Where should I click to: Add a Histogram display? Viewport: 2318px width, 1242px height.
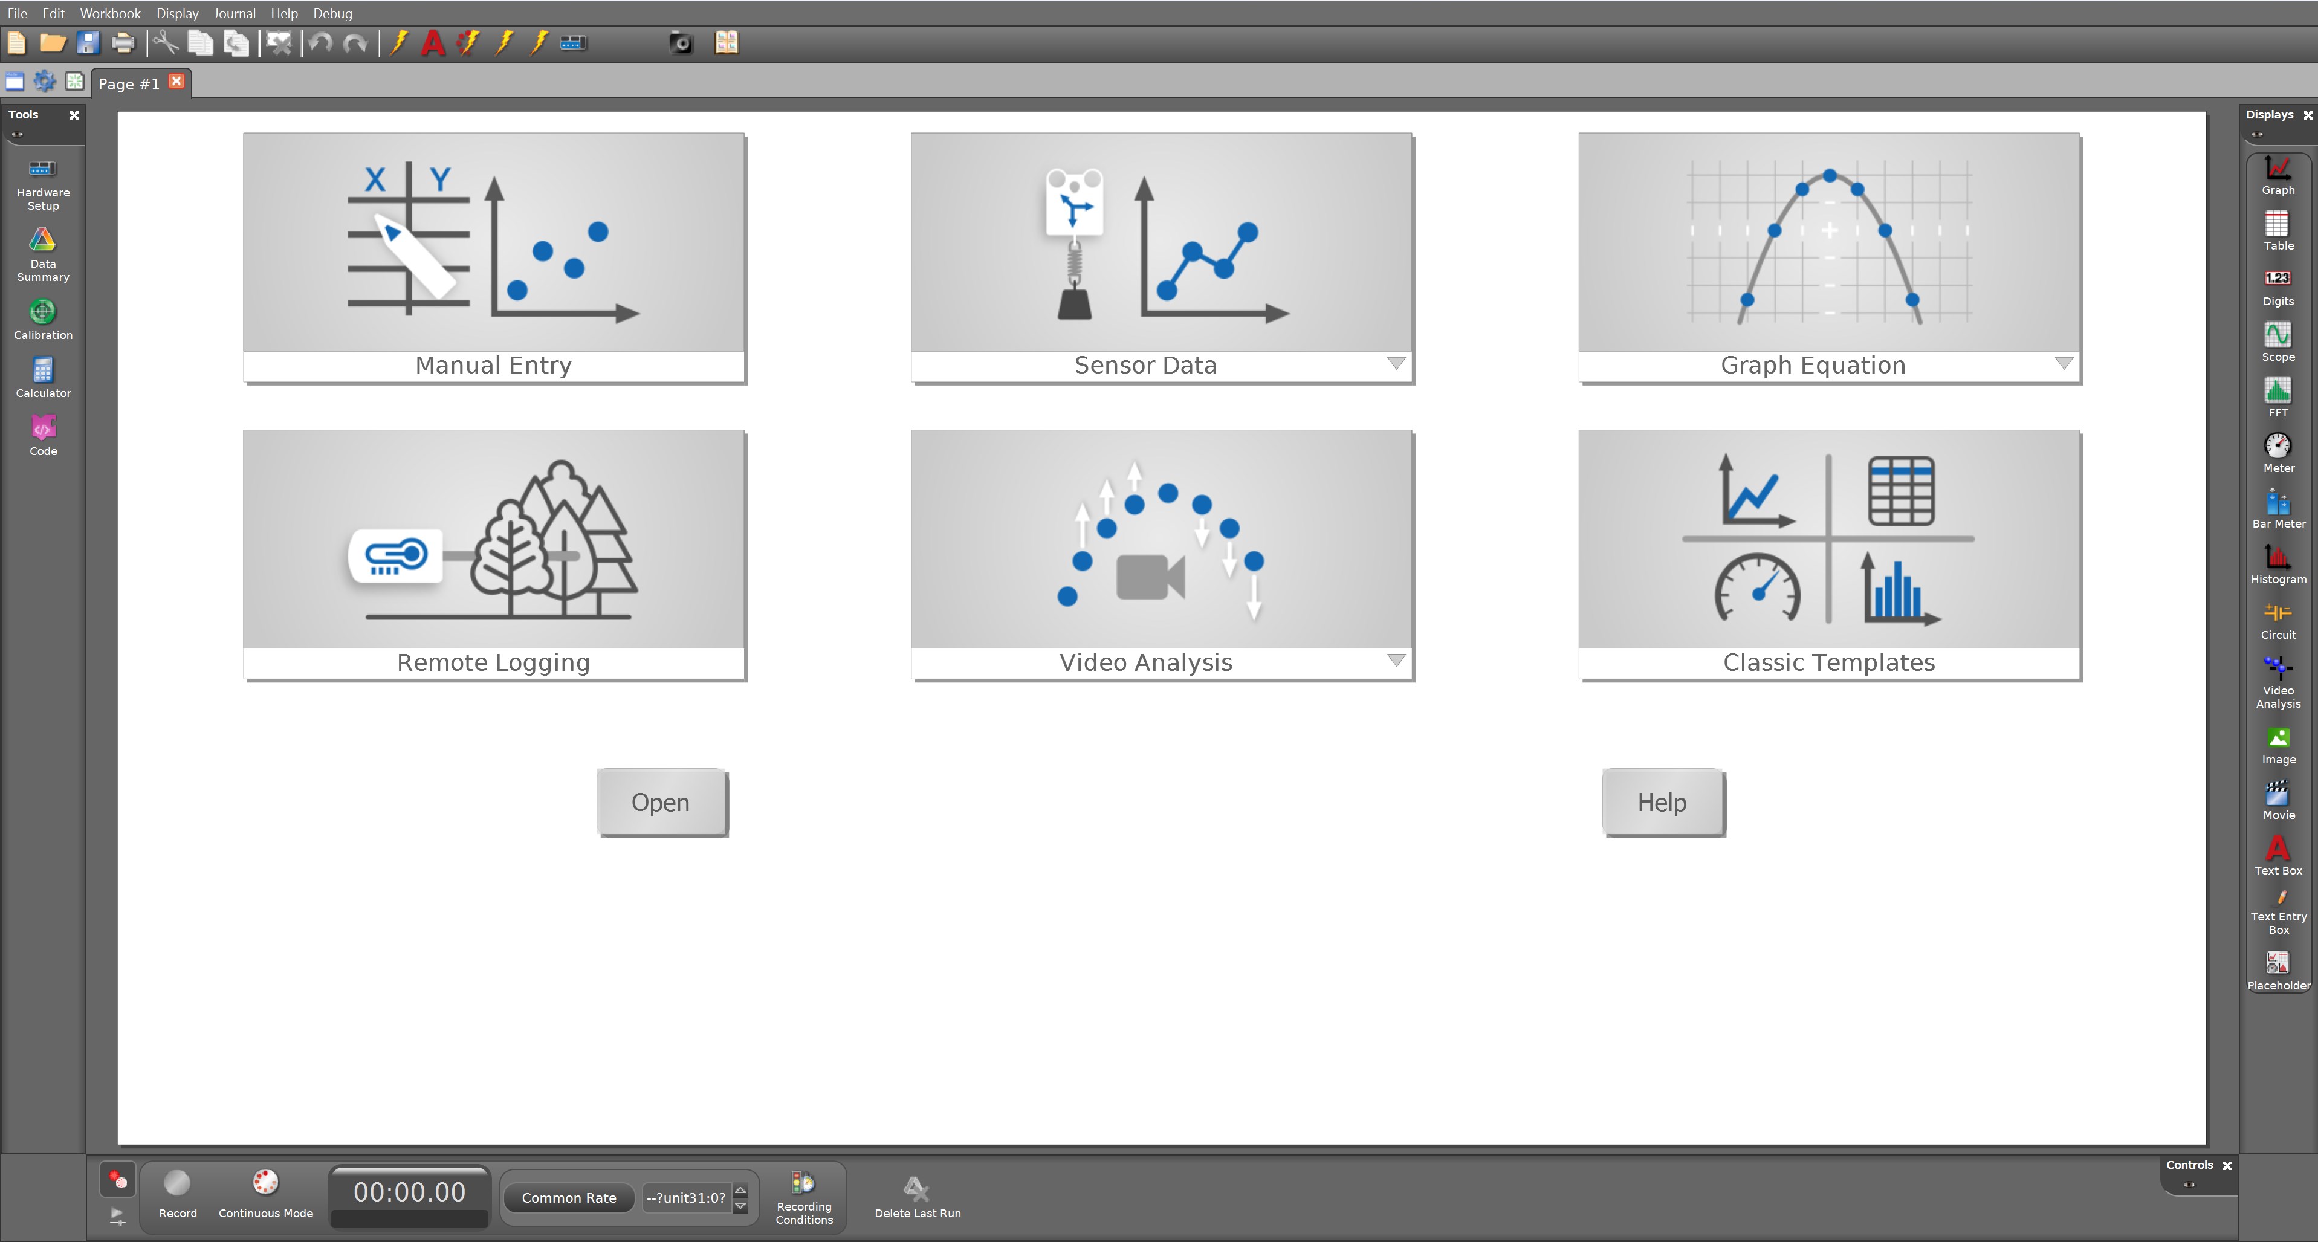[2278, 564]
